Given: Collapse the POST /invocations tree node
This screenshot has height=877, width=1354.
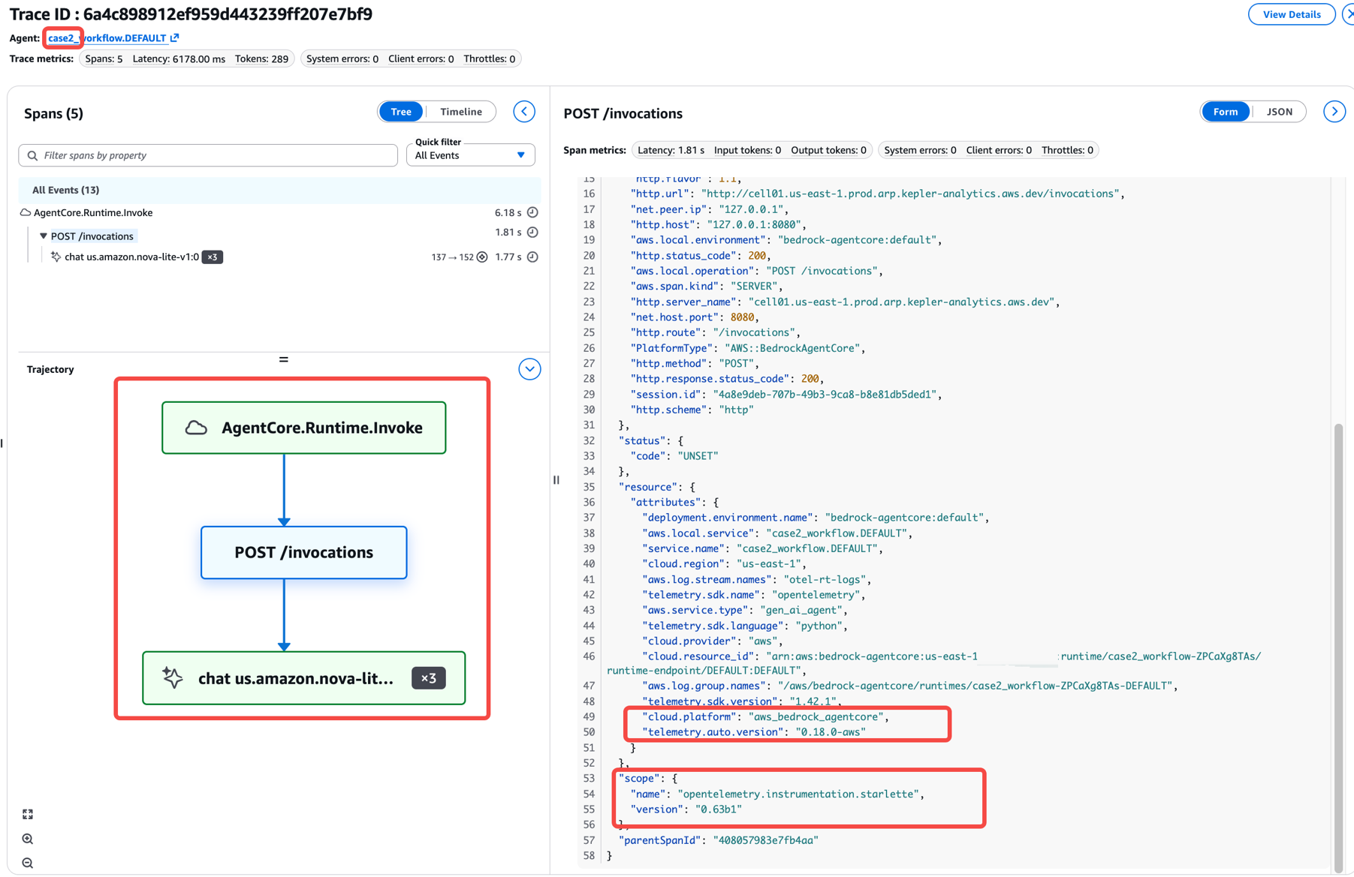Looking at the screenshot, I should pyautogui.click(x=44, y=236).
